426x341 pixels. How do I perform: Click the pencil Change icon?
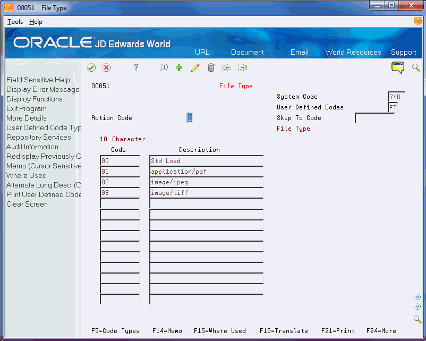click(195, 67)
